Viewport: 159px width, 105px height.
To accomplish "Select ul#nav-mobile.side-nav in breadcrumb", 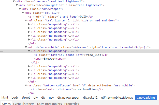I will click(x=117, y=98).
